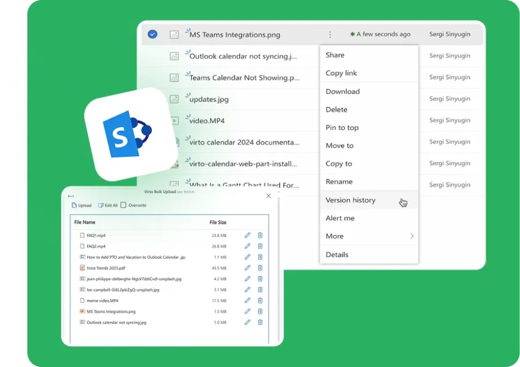520x367 pixels.
Task: Click the Edit All button
Action: click(x=108, y=205)
